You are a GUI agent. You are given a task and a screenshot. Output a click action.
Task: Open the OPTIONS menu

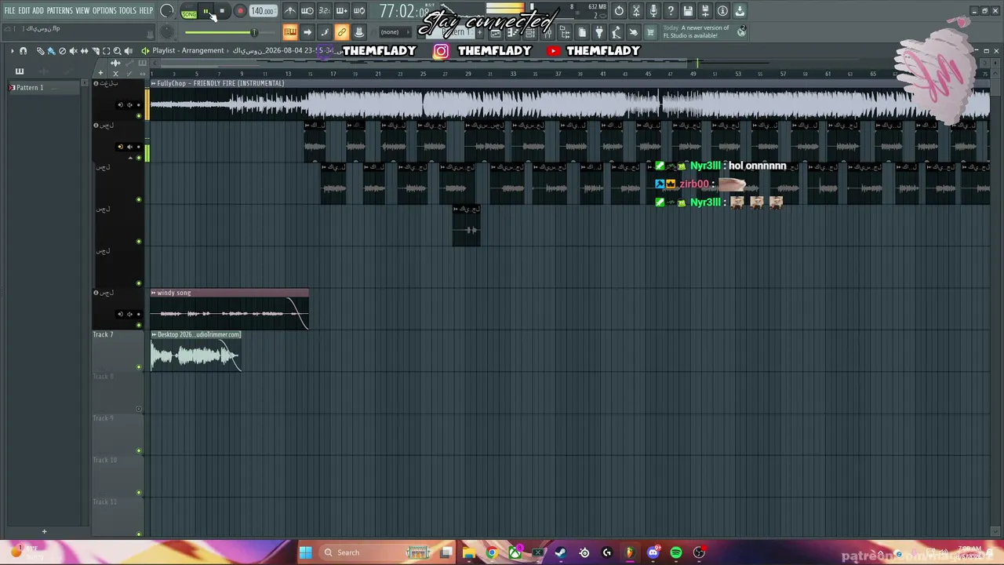point(104,11)
